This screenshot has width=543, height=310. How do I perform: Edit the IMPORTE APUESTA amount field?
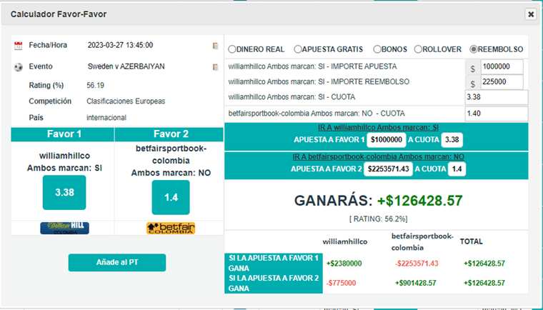502,67
